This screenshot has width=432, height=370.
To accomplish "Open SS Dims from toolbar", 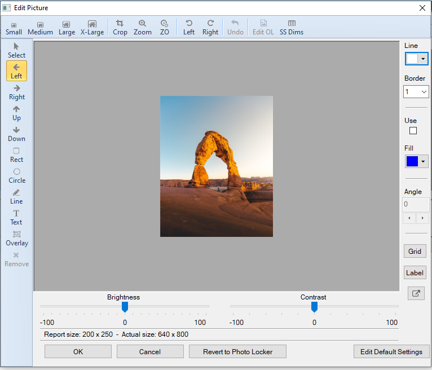I will coord(292,28).
